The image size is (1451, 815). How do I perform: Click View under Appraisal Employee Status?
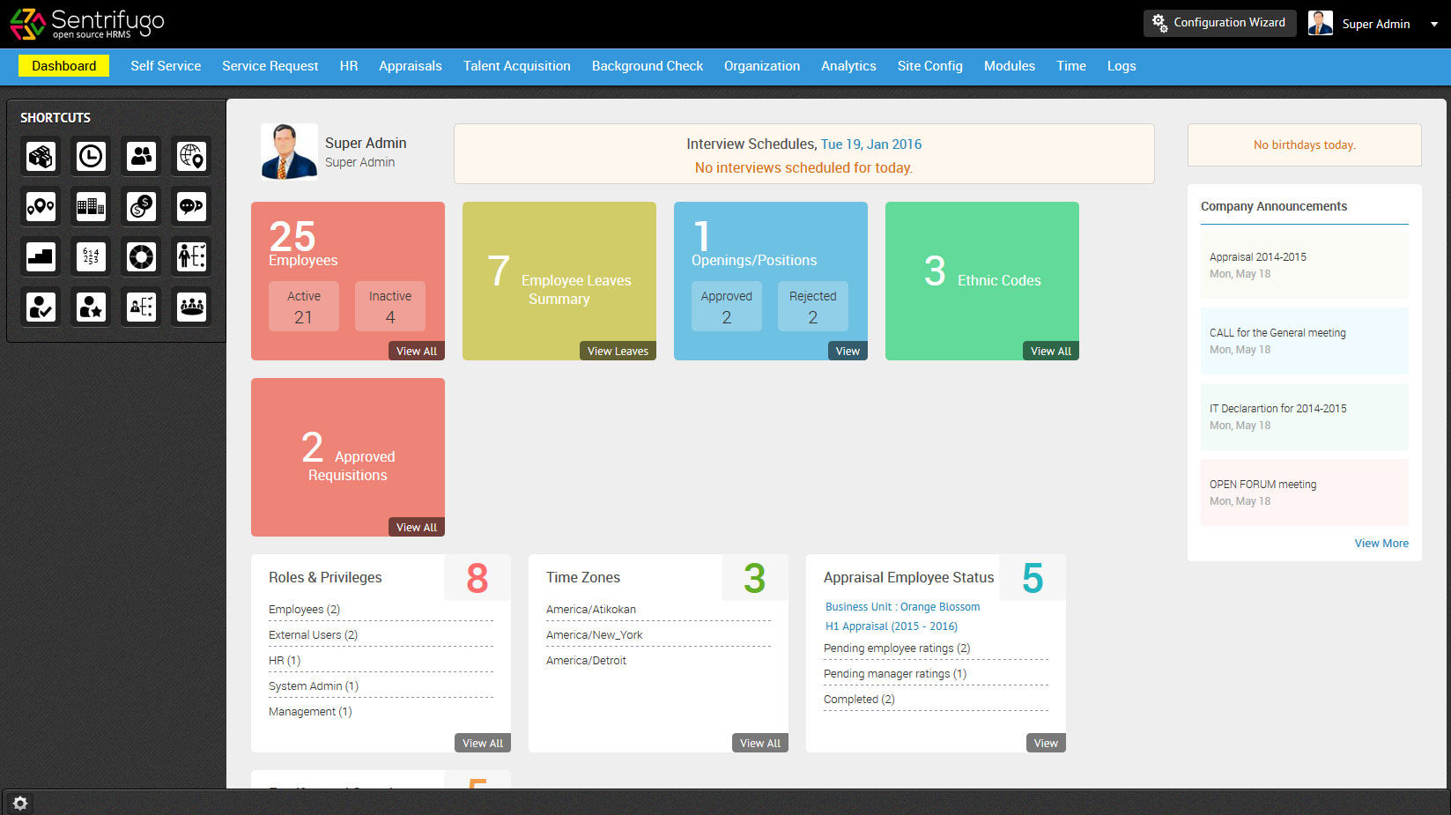(x=1046, y=743)
